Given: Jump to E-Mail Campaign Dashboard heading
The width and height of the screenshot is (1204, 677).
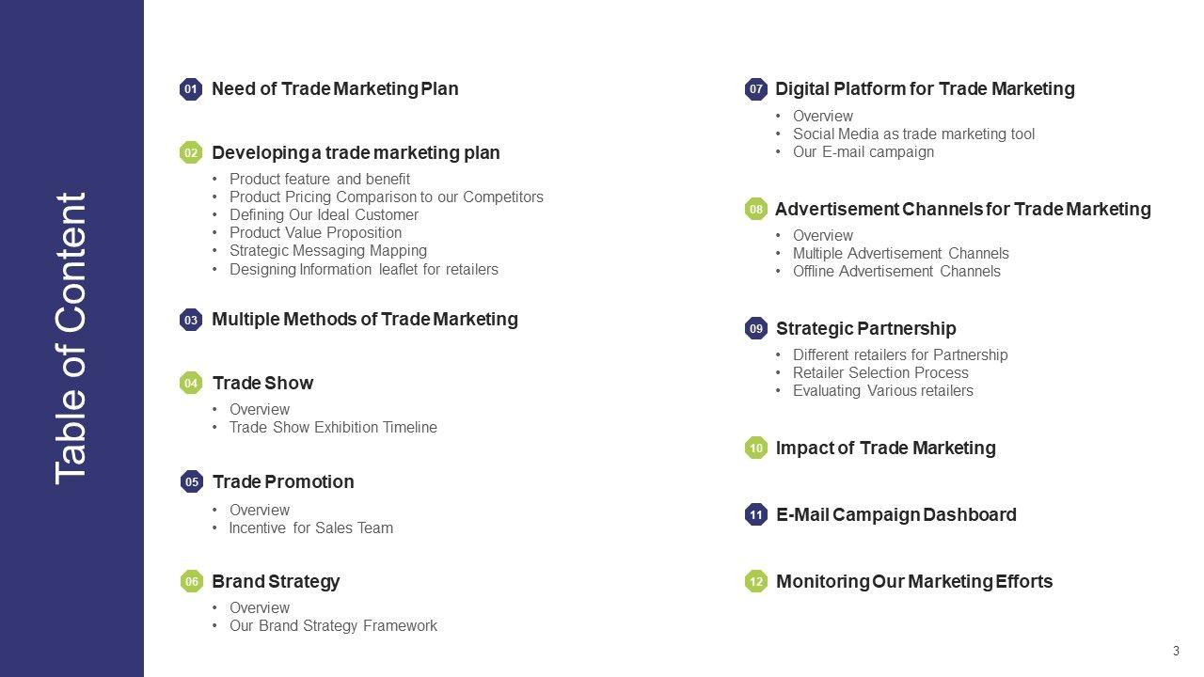Looking at the screenshot, I should pos(895,514).
